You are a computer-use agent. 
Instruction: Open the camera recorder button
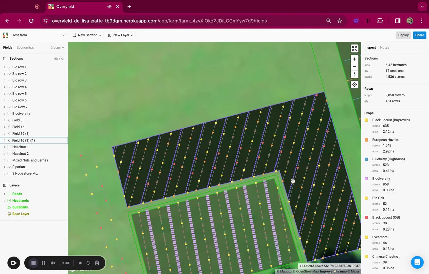coord(14,263)
